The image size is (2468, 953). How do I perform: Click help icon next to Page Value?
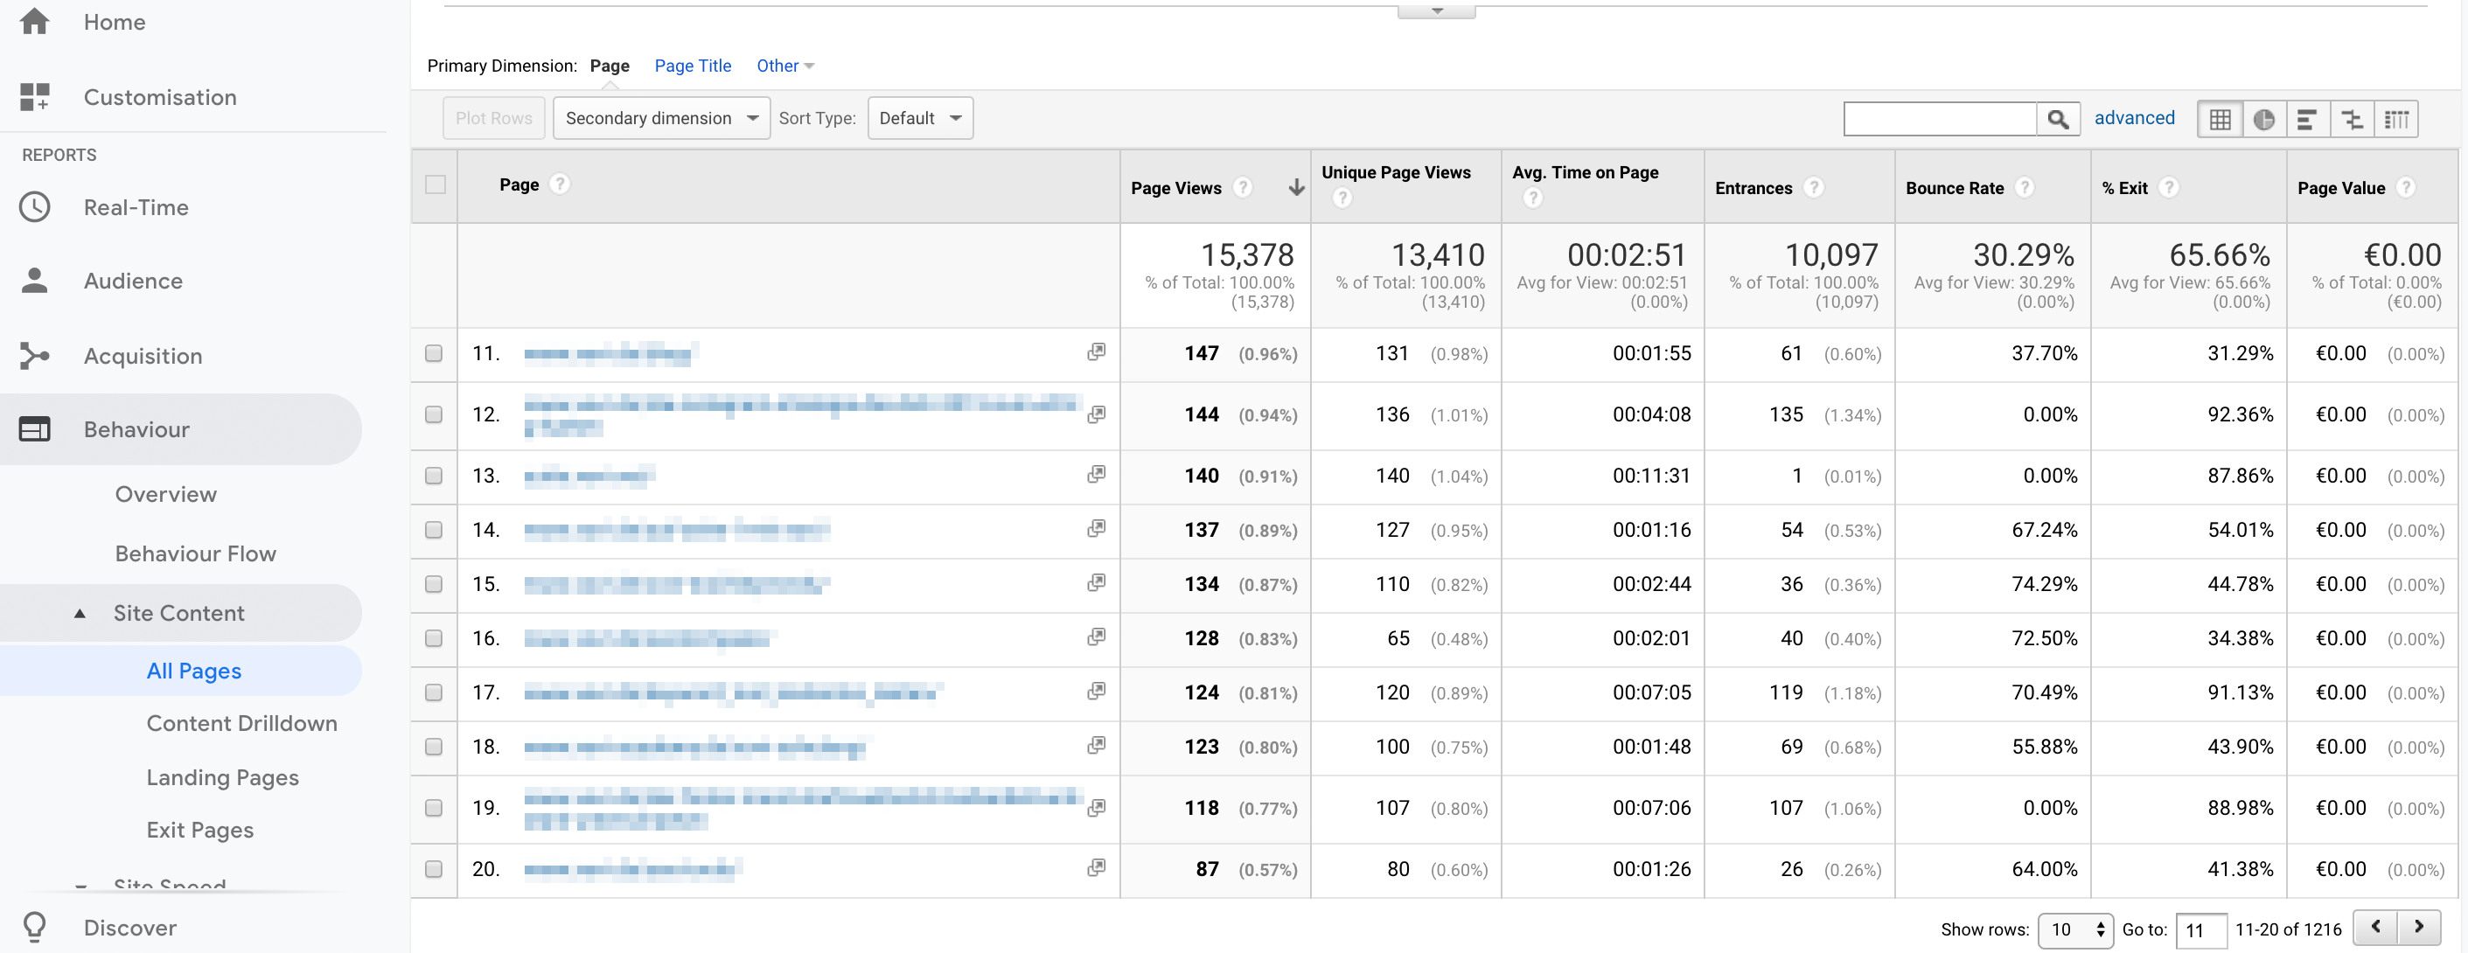2406,188
